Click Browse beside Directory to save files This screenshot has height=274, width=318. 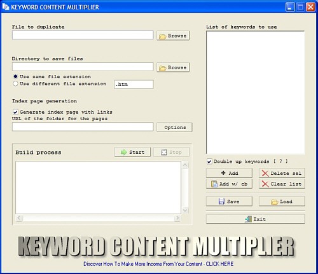click(x=173, y=67)
